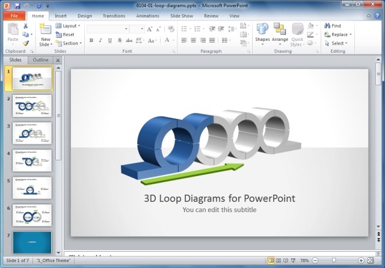Viewport: 385px width, 268px height.
Task: Open the Bullets dropdown arrow
Action: [190, 29]
